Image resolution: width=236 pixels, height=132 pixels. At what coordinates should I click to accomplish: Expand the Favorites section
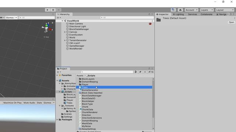tap(57, 75)
